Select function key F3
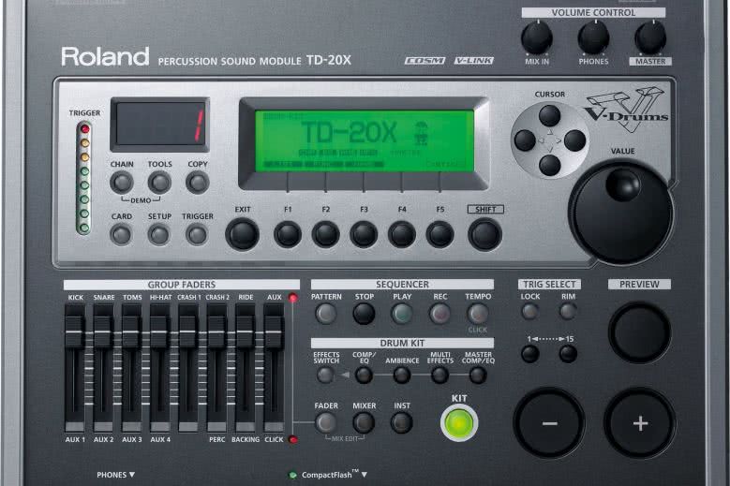Image resolution: width=730 pixels, height=486 pixels. point(364,234)
